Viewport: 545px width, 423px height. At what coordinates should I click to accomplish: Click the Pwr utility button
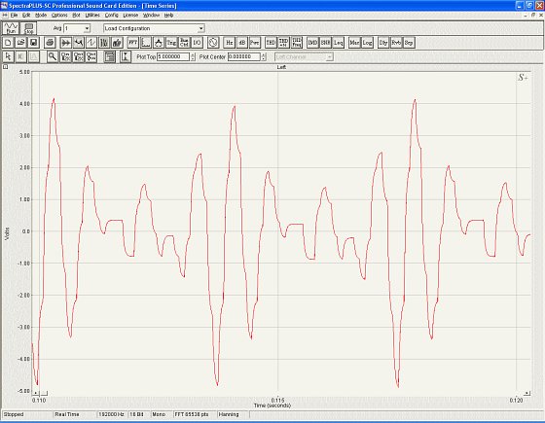tap(255, 43)
